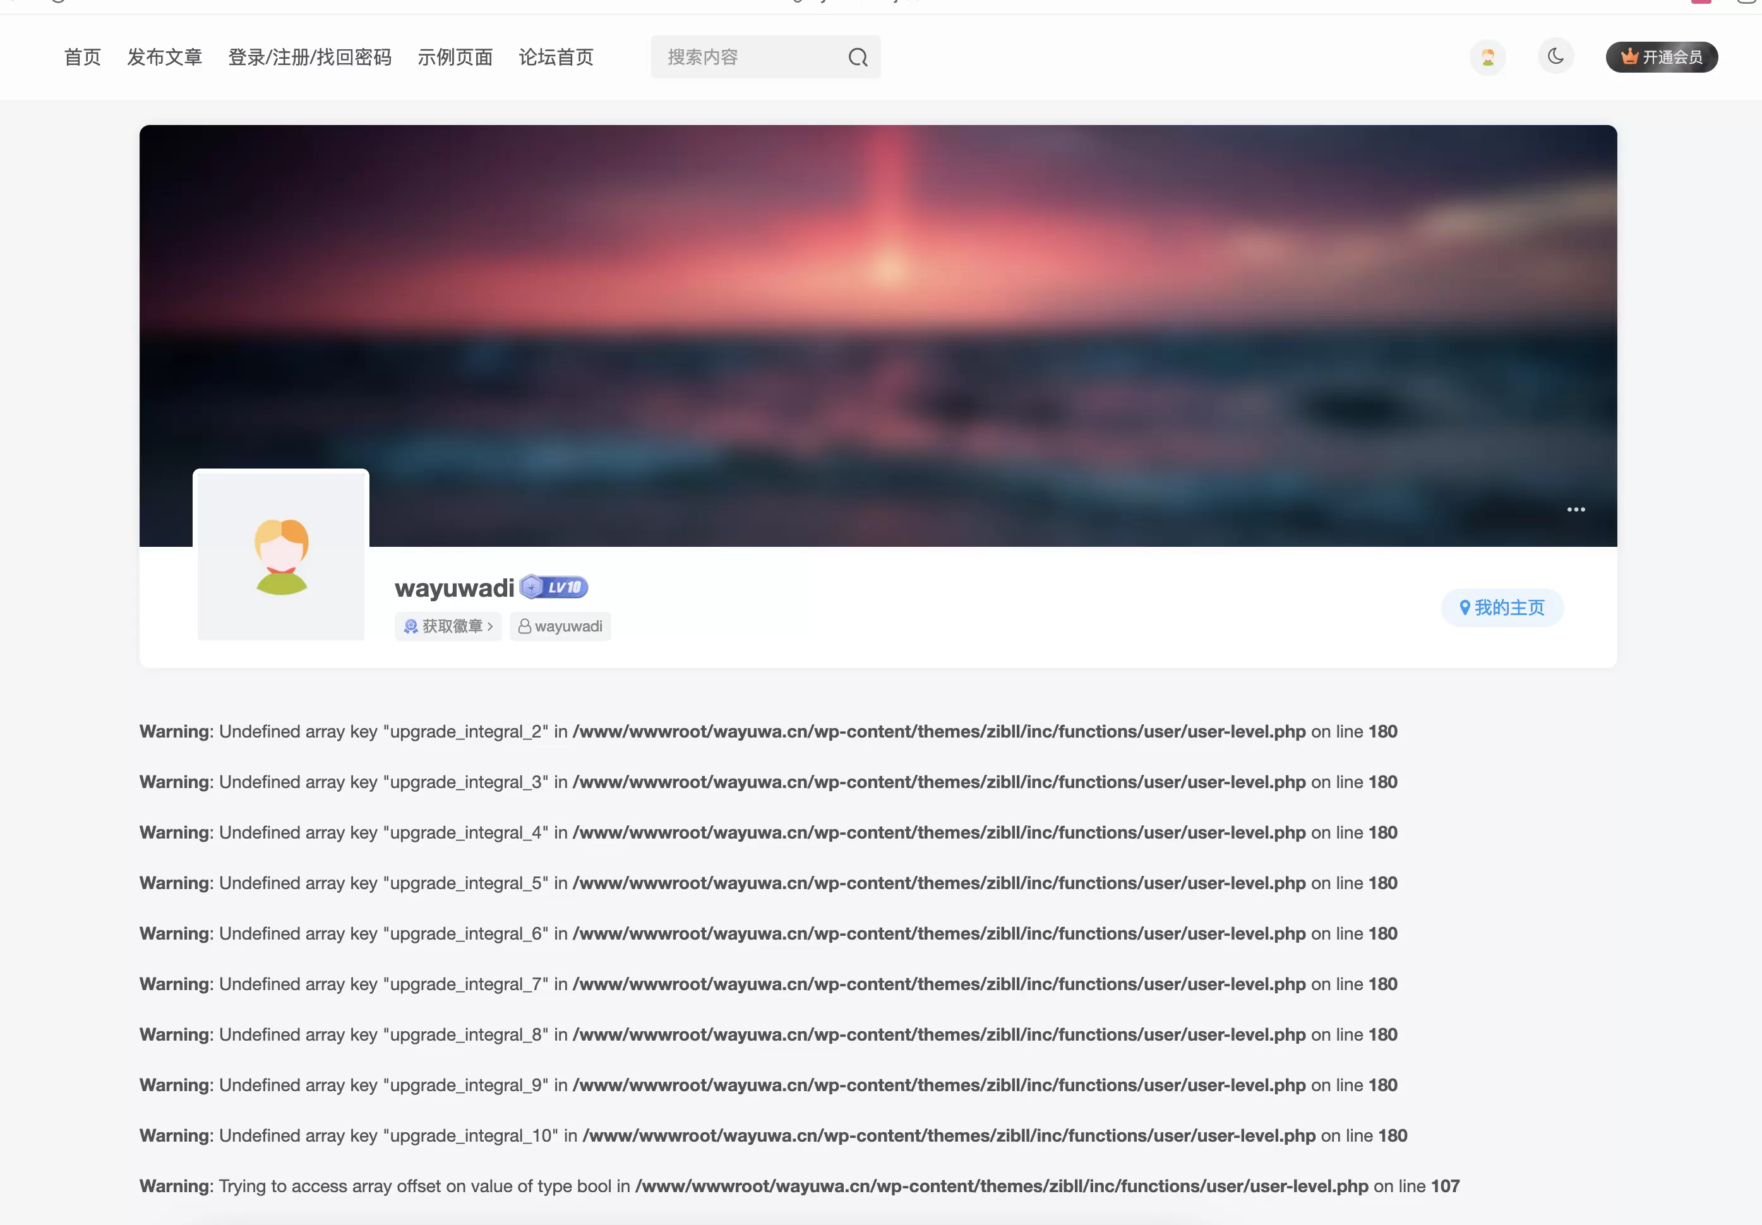This screenshot has width=1762, height=1225.
Task: Click the warning mentioning upgrade_integral_3
Action: (x=768, y=782)
